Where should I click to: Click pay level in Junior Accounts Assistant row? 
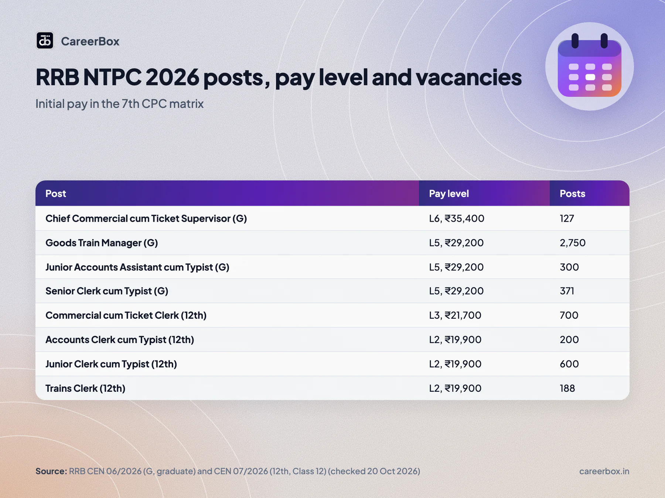pyautogui.click(x=456, y=267)
